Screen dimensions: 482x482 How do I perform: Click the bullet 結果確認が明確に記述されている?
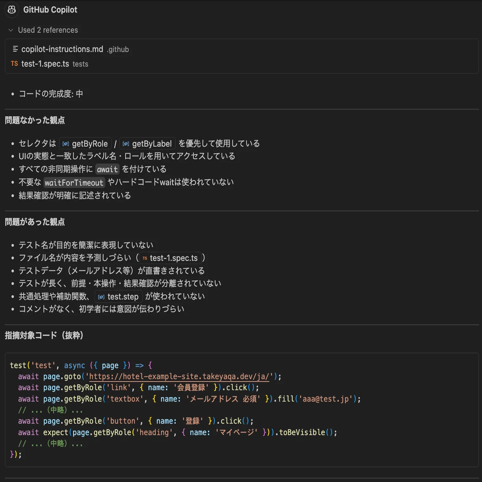(x=75, y=195)
